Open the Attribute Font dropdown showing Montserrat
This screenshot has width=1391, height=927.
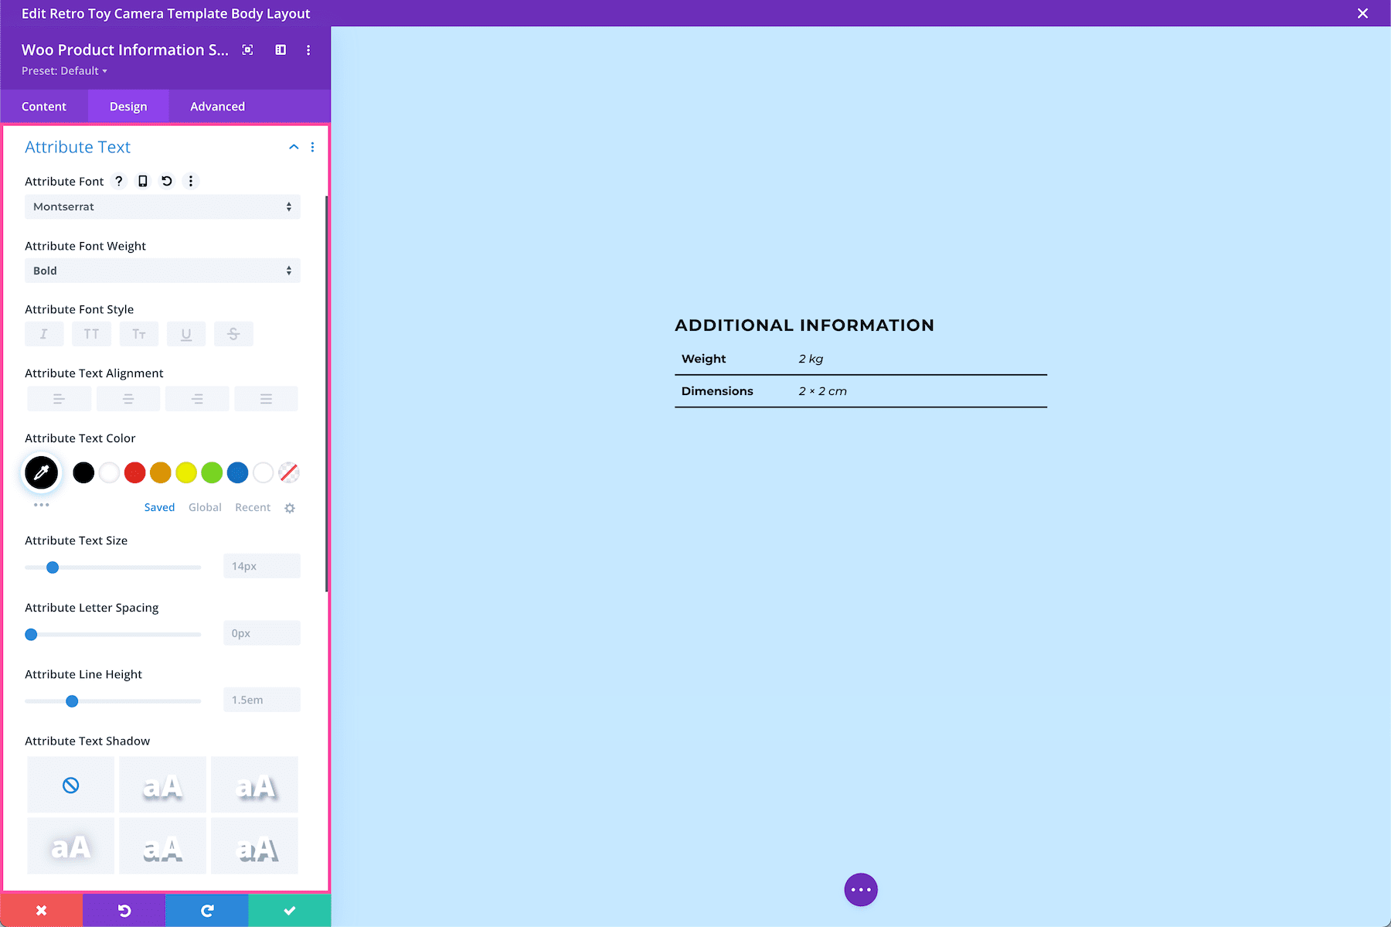(162, 206)
